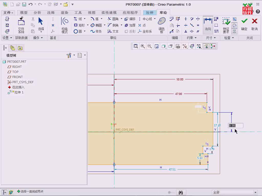The image size is (262, 196).
Task: Open the Constrain (约束) group dropdown
Action: 192,38
